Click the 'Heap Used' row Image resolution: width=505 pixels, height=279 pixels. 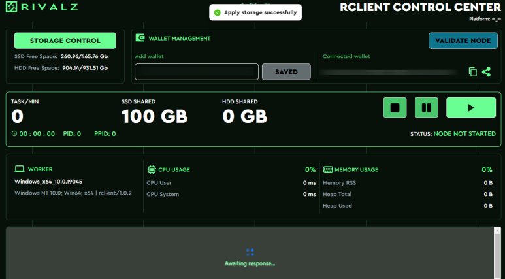coord(408,206)
